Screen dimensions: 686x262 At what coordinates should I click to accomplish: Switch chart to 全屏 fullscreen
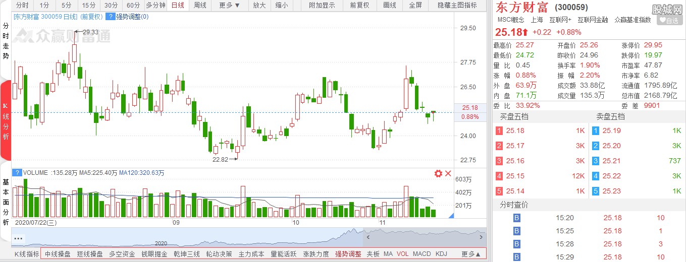(x=415, y=6)
